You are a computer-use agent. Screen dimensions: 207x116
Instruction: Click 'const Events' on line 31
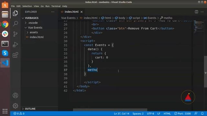coord(95,45)
